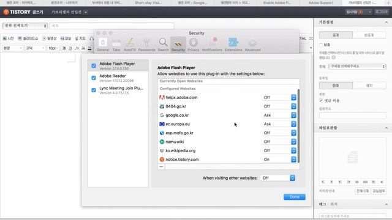This screenshot has height=220, width=392.
Task: Collapse the 파일보관함 sidebar section
Action: (x=386, y=128)
